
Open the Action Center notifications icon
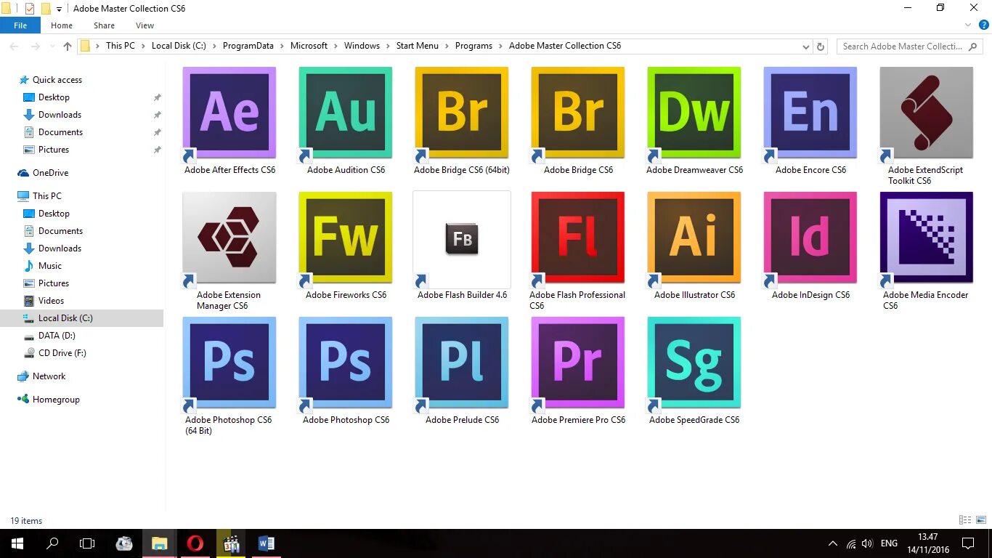[x=967, y=543]
